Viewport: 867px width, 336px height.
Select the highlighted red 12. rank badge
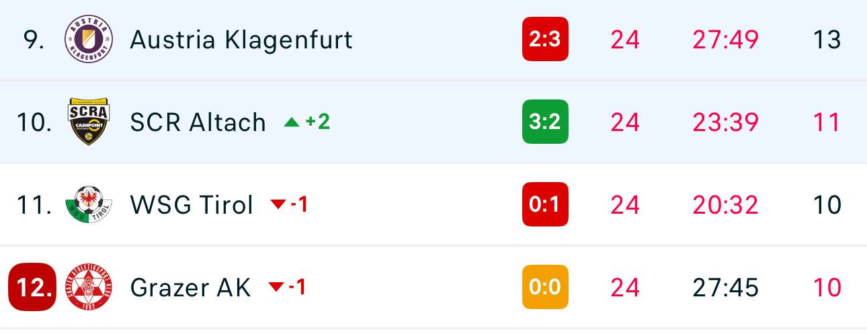pos(32,287)
